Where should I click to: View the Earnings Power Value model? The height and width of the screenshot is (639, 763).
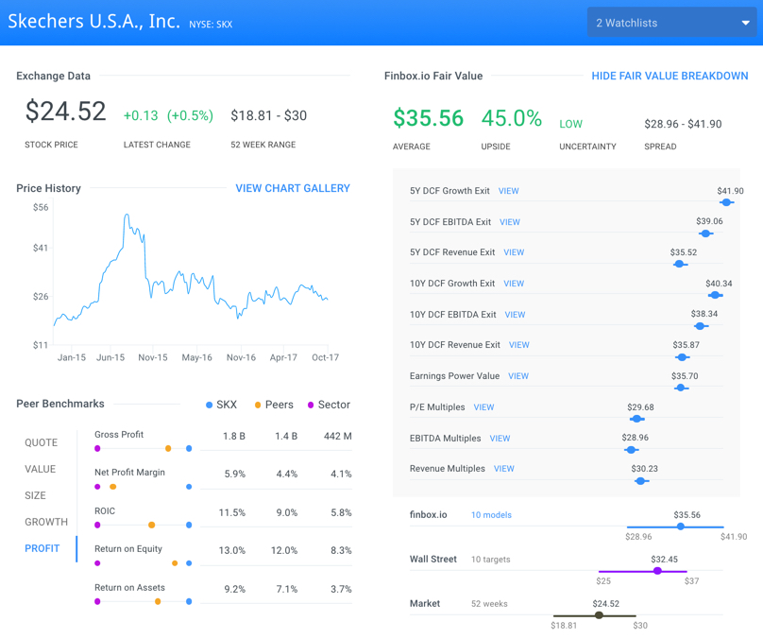[518, 376]
